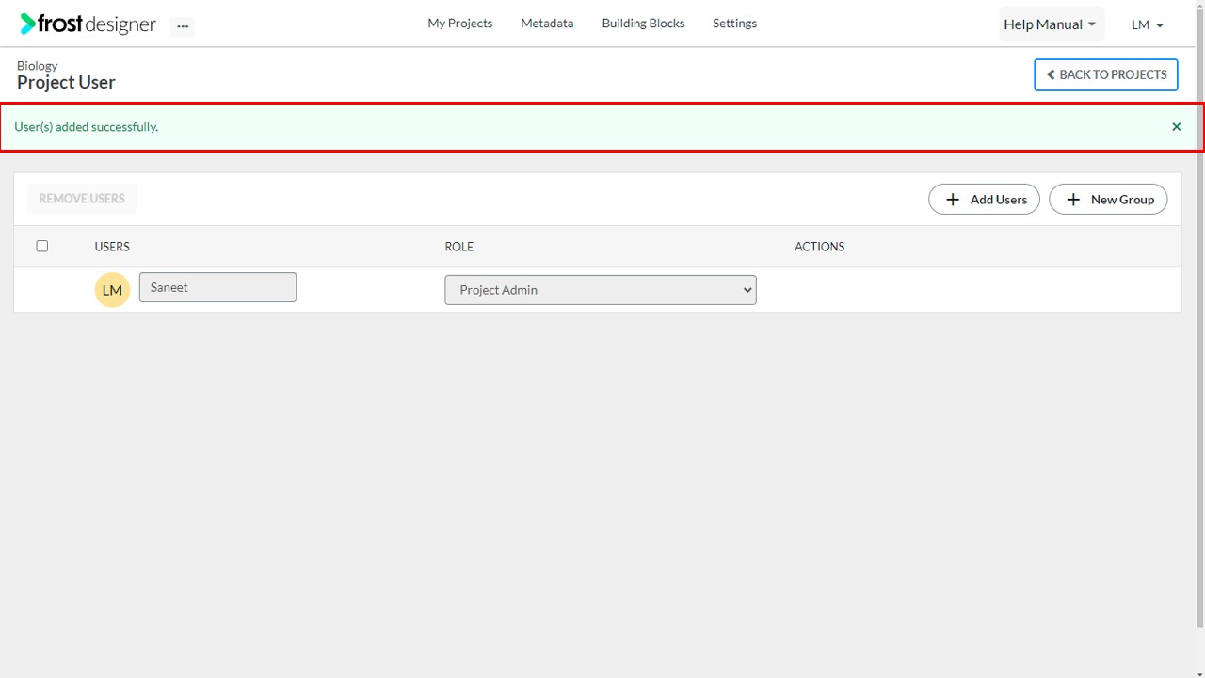Click the Frost Designer logo

[88, 24]
